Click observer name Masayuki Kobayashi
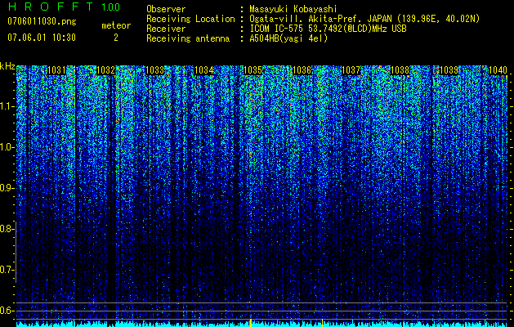 (x=293, y=9)
